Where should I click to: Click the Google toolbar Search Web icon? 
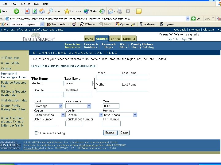point(56,24)
